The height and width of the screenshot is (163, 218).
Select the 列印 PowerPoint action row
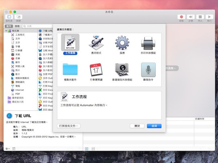point(46,106)
